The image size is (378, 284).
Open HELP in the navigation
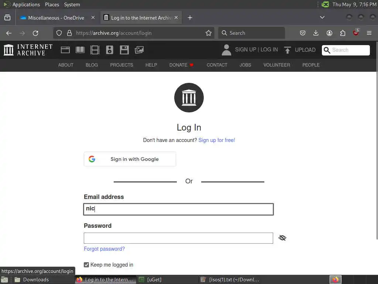151,65
